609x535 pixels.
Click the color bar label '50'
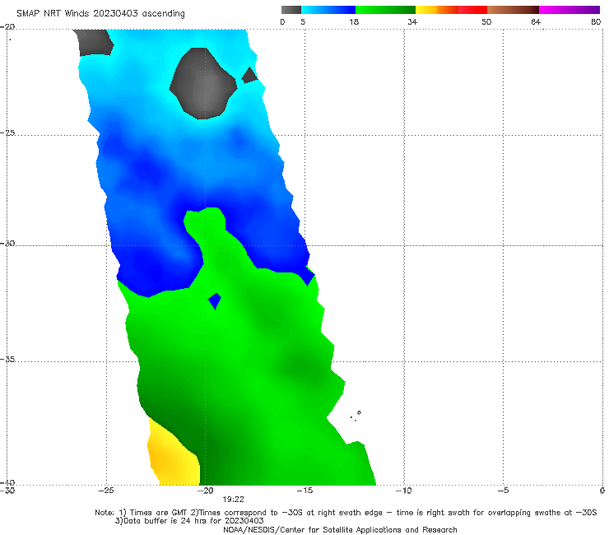pyautogui.click(x=486, y=21)
